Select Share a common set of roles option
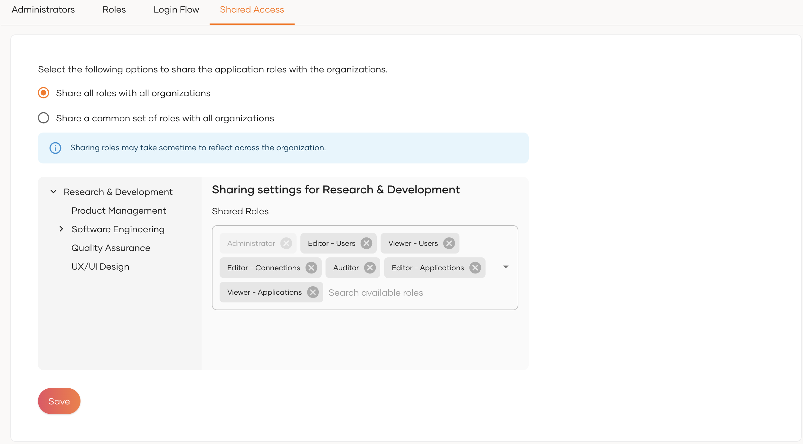803x444 pixels. coord(43,118)
